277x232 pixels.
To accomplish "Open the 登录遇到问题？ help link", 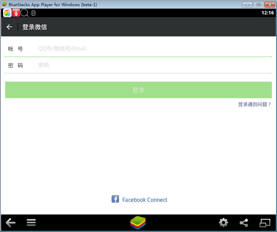I will [x=254, y=104].
